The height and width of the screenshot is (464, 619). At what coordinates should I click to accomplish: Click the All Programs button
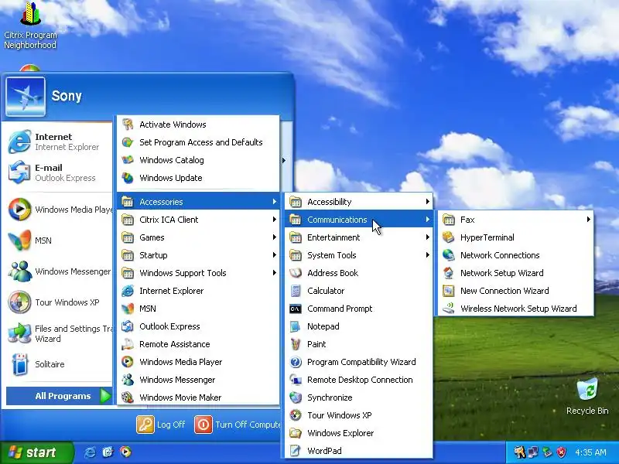click(x=60, y=396)
